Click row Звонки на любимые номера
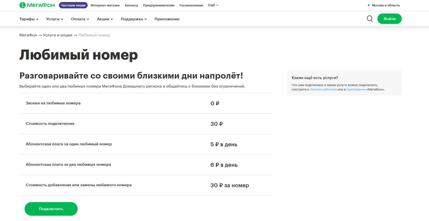 146,103
